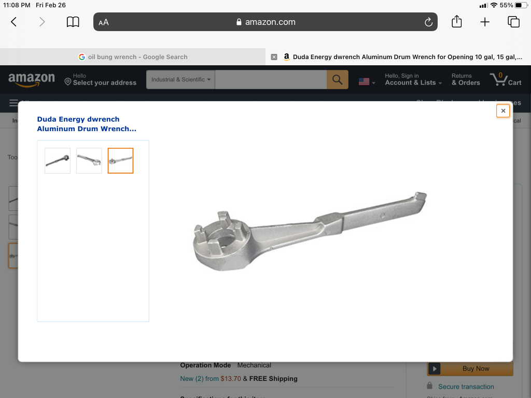This screenshot has width=531, height=398.
Task: Expand the Industrial & Scientific category dropdown
Action: click(x=180, y=79)
